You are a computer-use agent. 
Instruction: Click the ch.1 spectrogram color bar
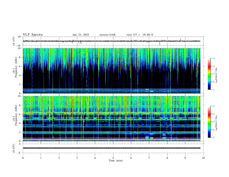[209, 74]
